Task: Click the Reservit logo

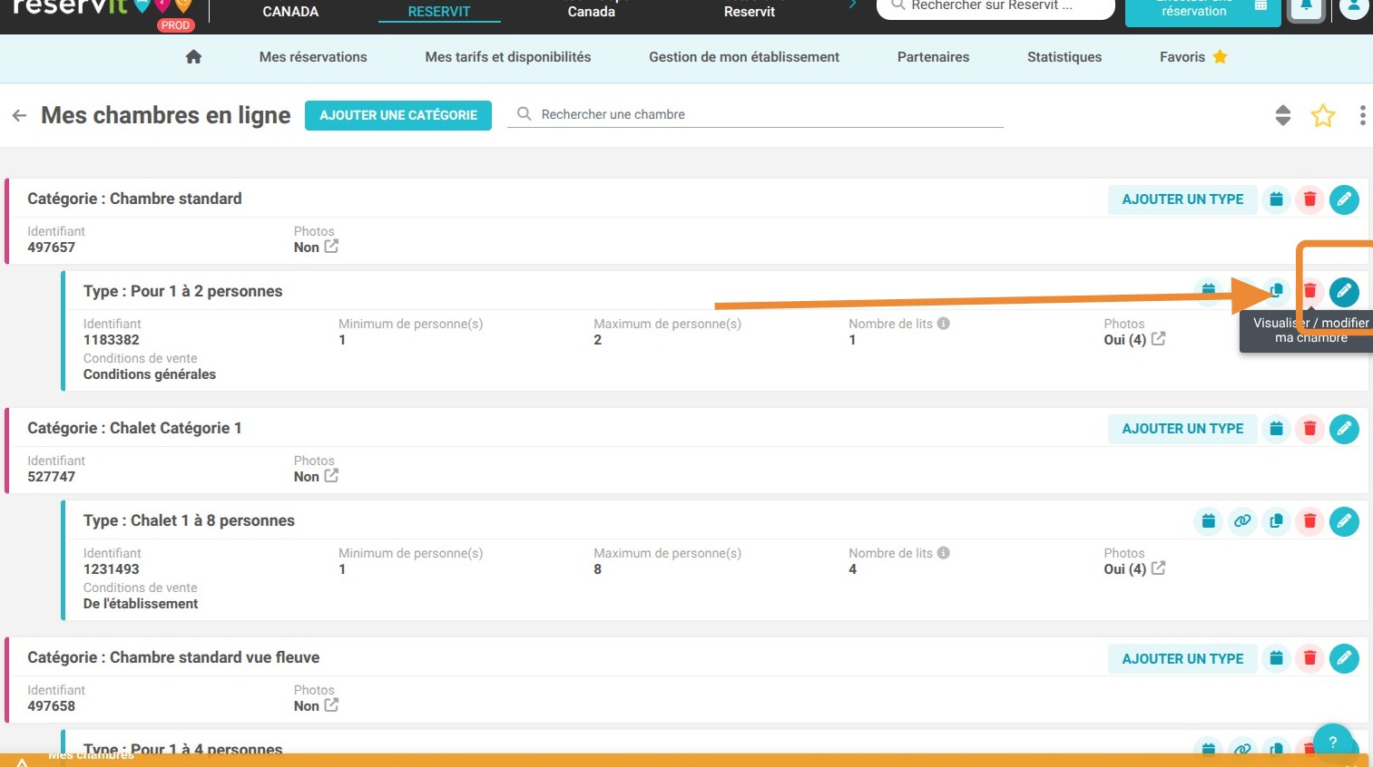Action: tap(102, 9)
